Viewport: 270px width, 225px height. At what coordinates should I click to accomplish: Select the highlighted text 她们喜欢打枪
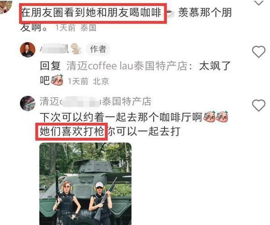pyautogui.click(x=72, y=131)
